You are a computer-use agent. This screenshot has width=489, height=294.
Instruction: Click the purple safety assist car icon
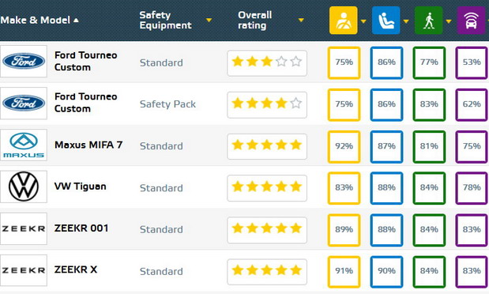coord(471,21)
